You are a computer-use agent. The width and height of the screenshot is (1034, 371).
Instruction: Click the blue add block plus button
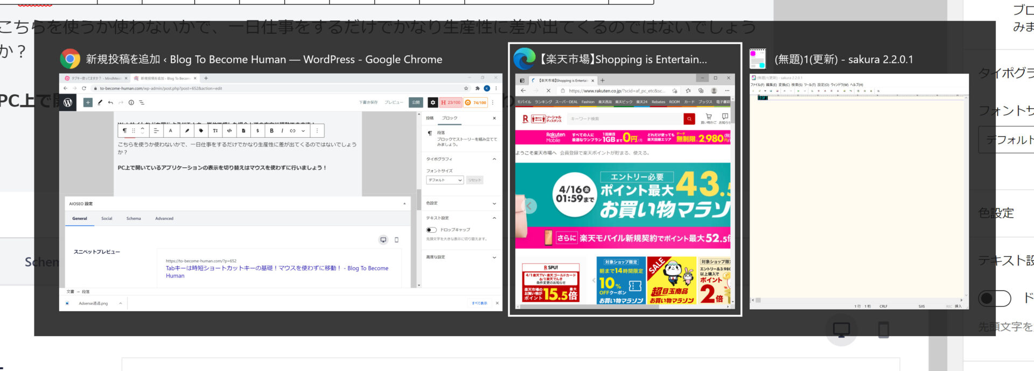[88, 102]
